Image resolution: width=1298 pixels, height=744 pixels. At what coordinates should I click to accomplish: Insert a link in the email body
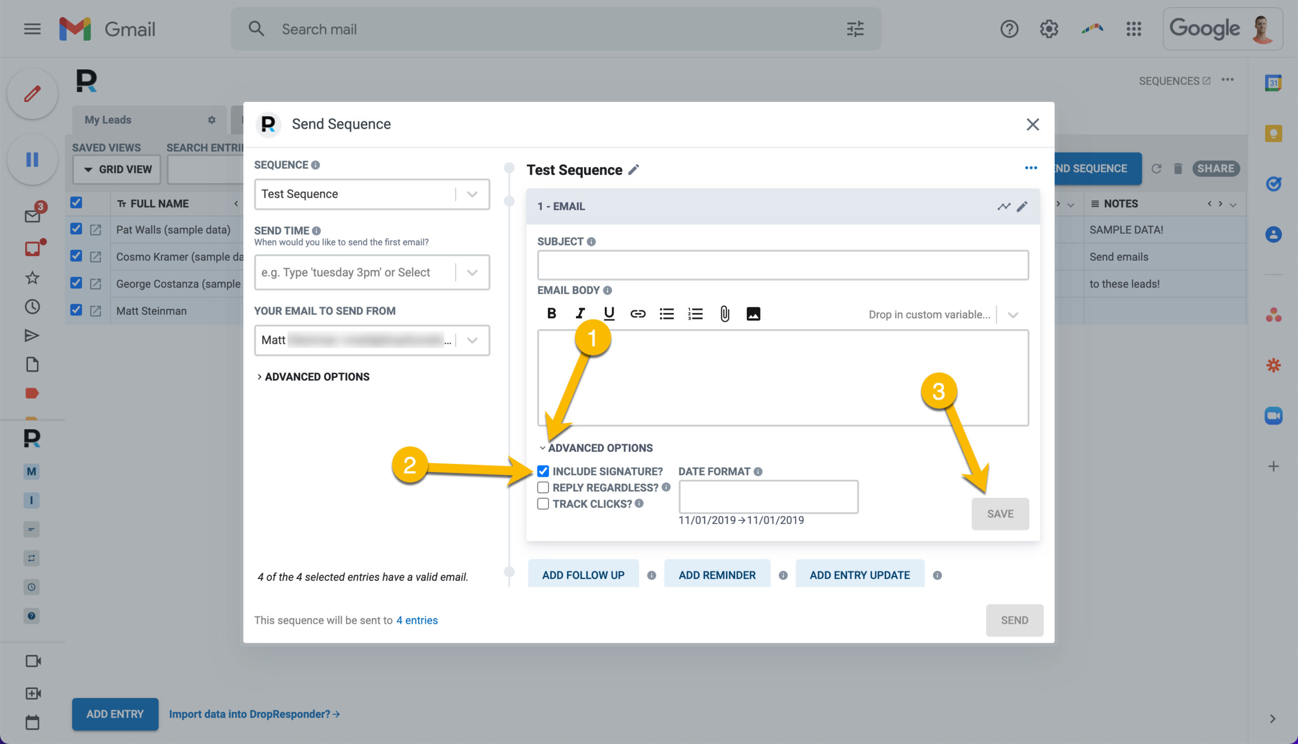click(637, 313)
